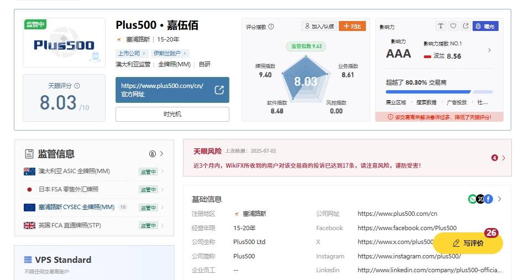Click the 80.30% influence progress bar

(439, 92)
